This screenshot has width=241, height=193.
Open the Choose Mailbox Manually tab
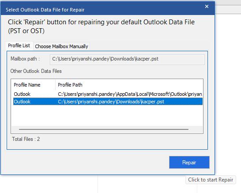[61, 46]
